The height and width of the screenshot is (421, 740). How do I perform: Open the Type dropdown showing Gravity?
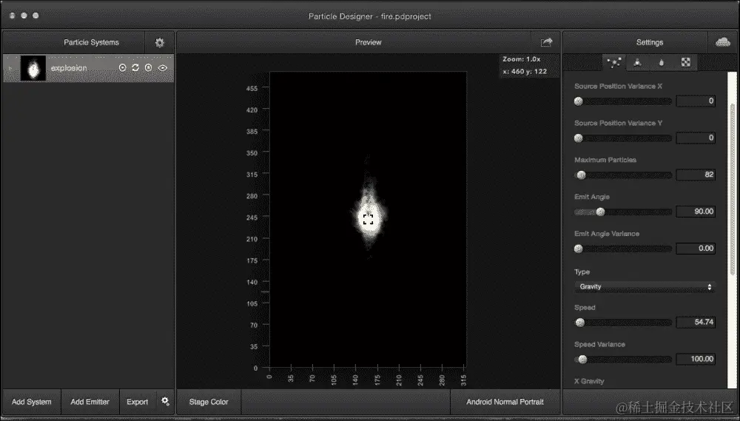click(x=645, y=287)
